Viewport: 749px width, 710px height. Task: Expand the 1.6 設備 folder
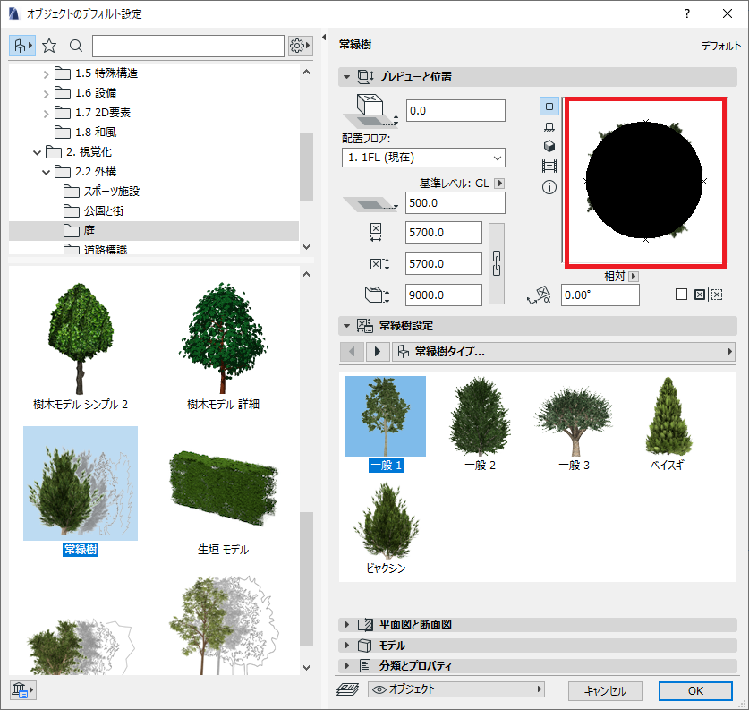click(46, 94)
